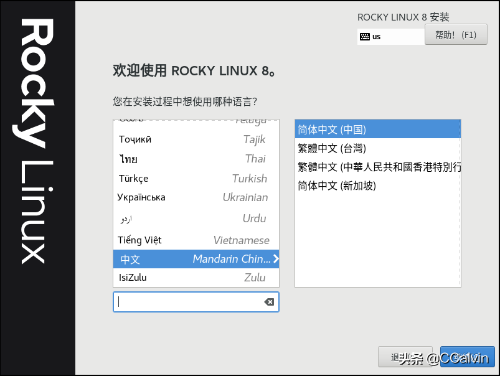
Task: Pick Українська (Ukrainian) language
Action: (x=196, y=198)
